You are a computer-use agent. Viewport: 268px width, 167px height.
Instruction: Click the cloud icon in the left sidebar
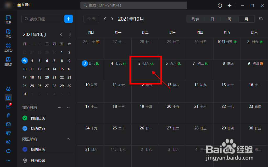click(8, 89)
